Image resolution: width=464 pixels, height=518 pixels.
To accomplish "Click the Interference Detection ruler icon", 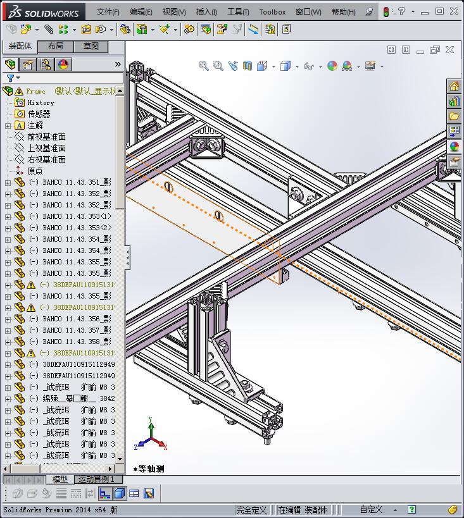I will pyautogui.click(x=253, y=29).
